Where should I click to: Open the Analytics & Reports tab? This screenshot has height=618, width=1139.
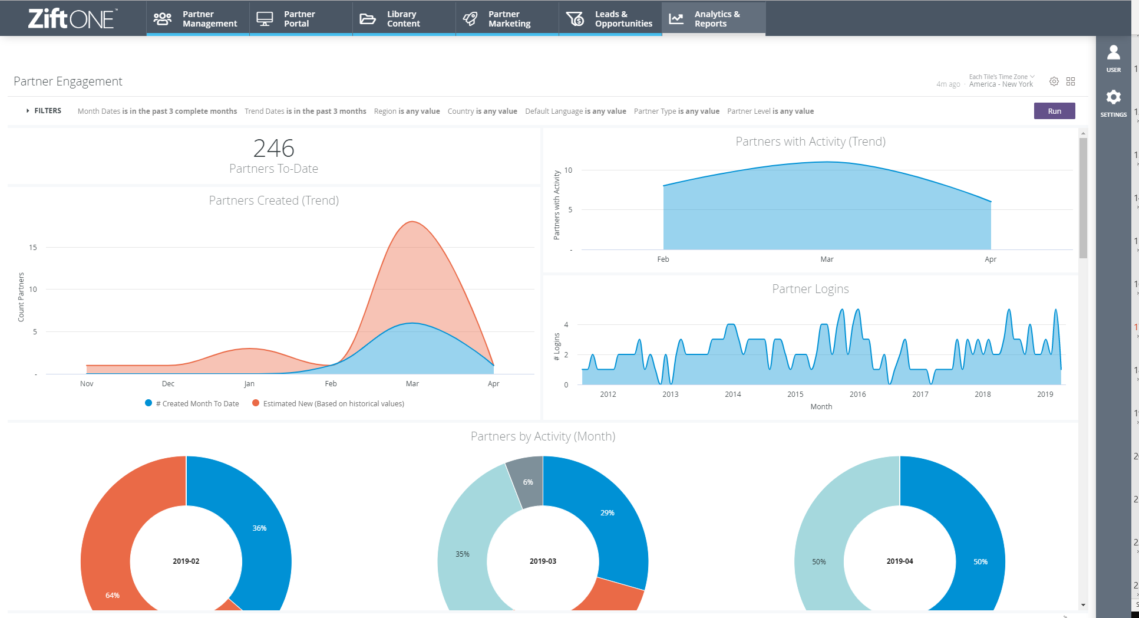point(714,19)
